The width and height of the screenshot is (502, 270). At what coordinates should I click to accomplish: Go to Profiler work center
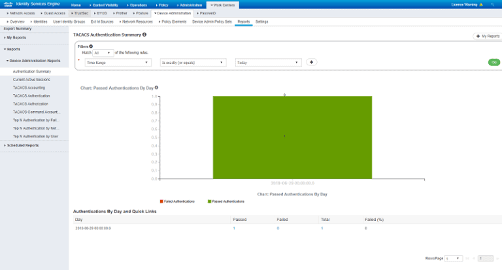click(x=120, y=14)
